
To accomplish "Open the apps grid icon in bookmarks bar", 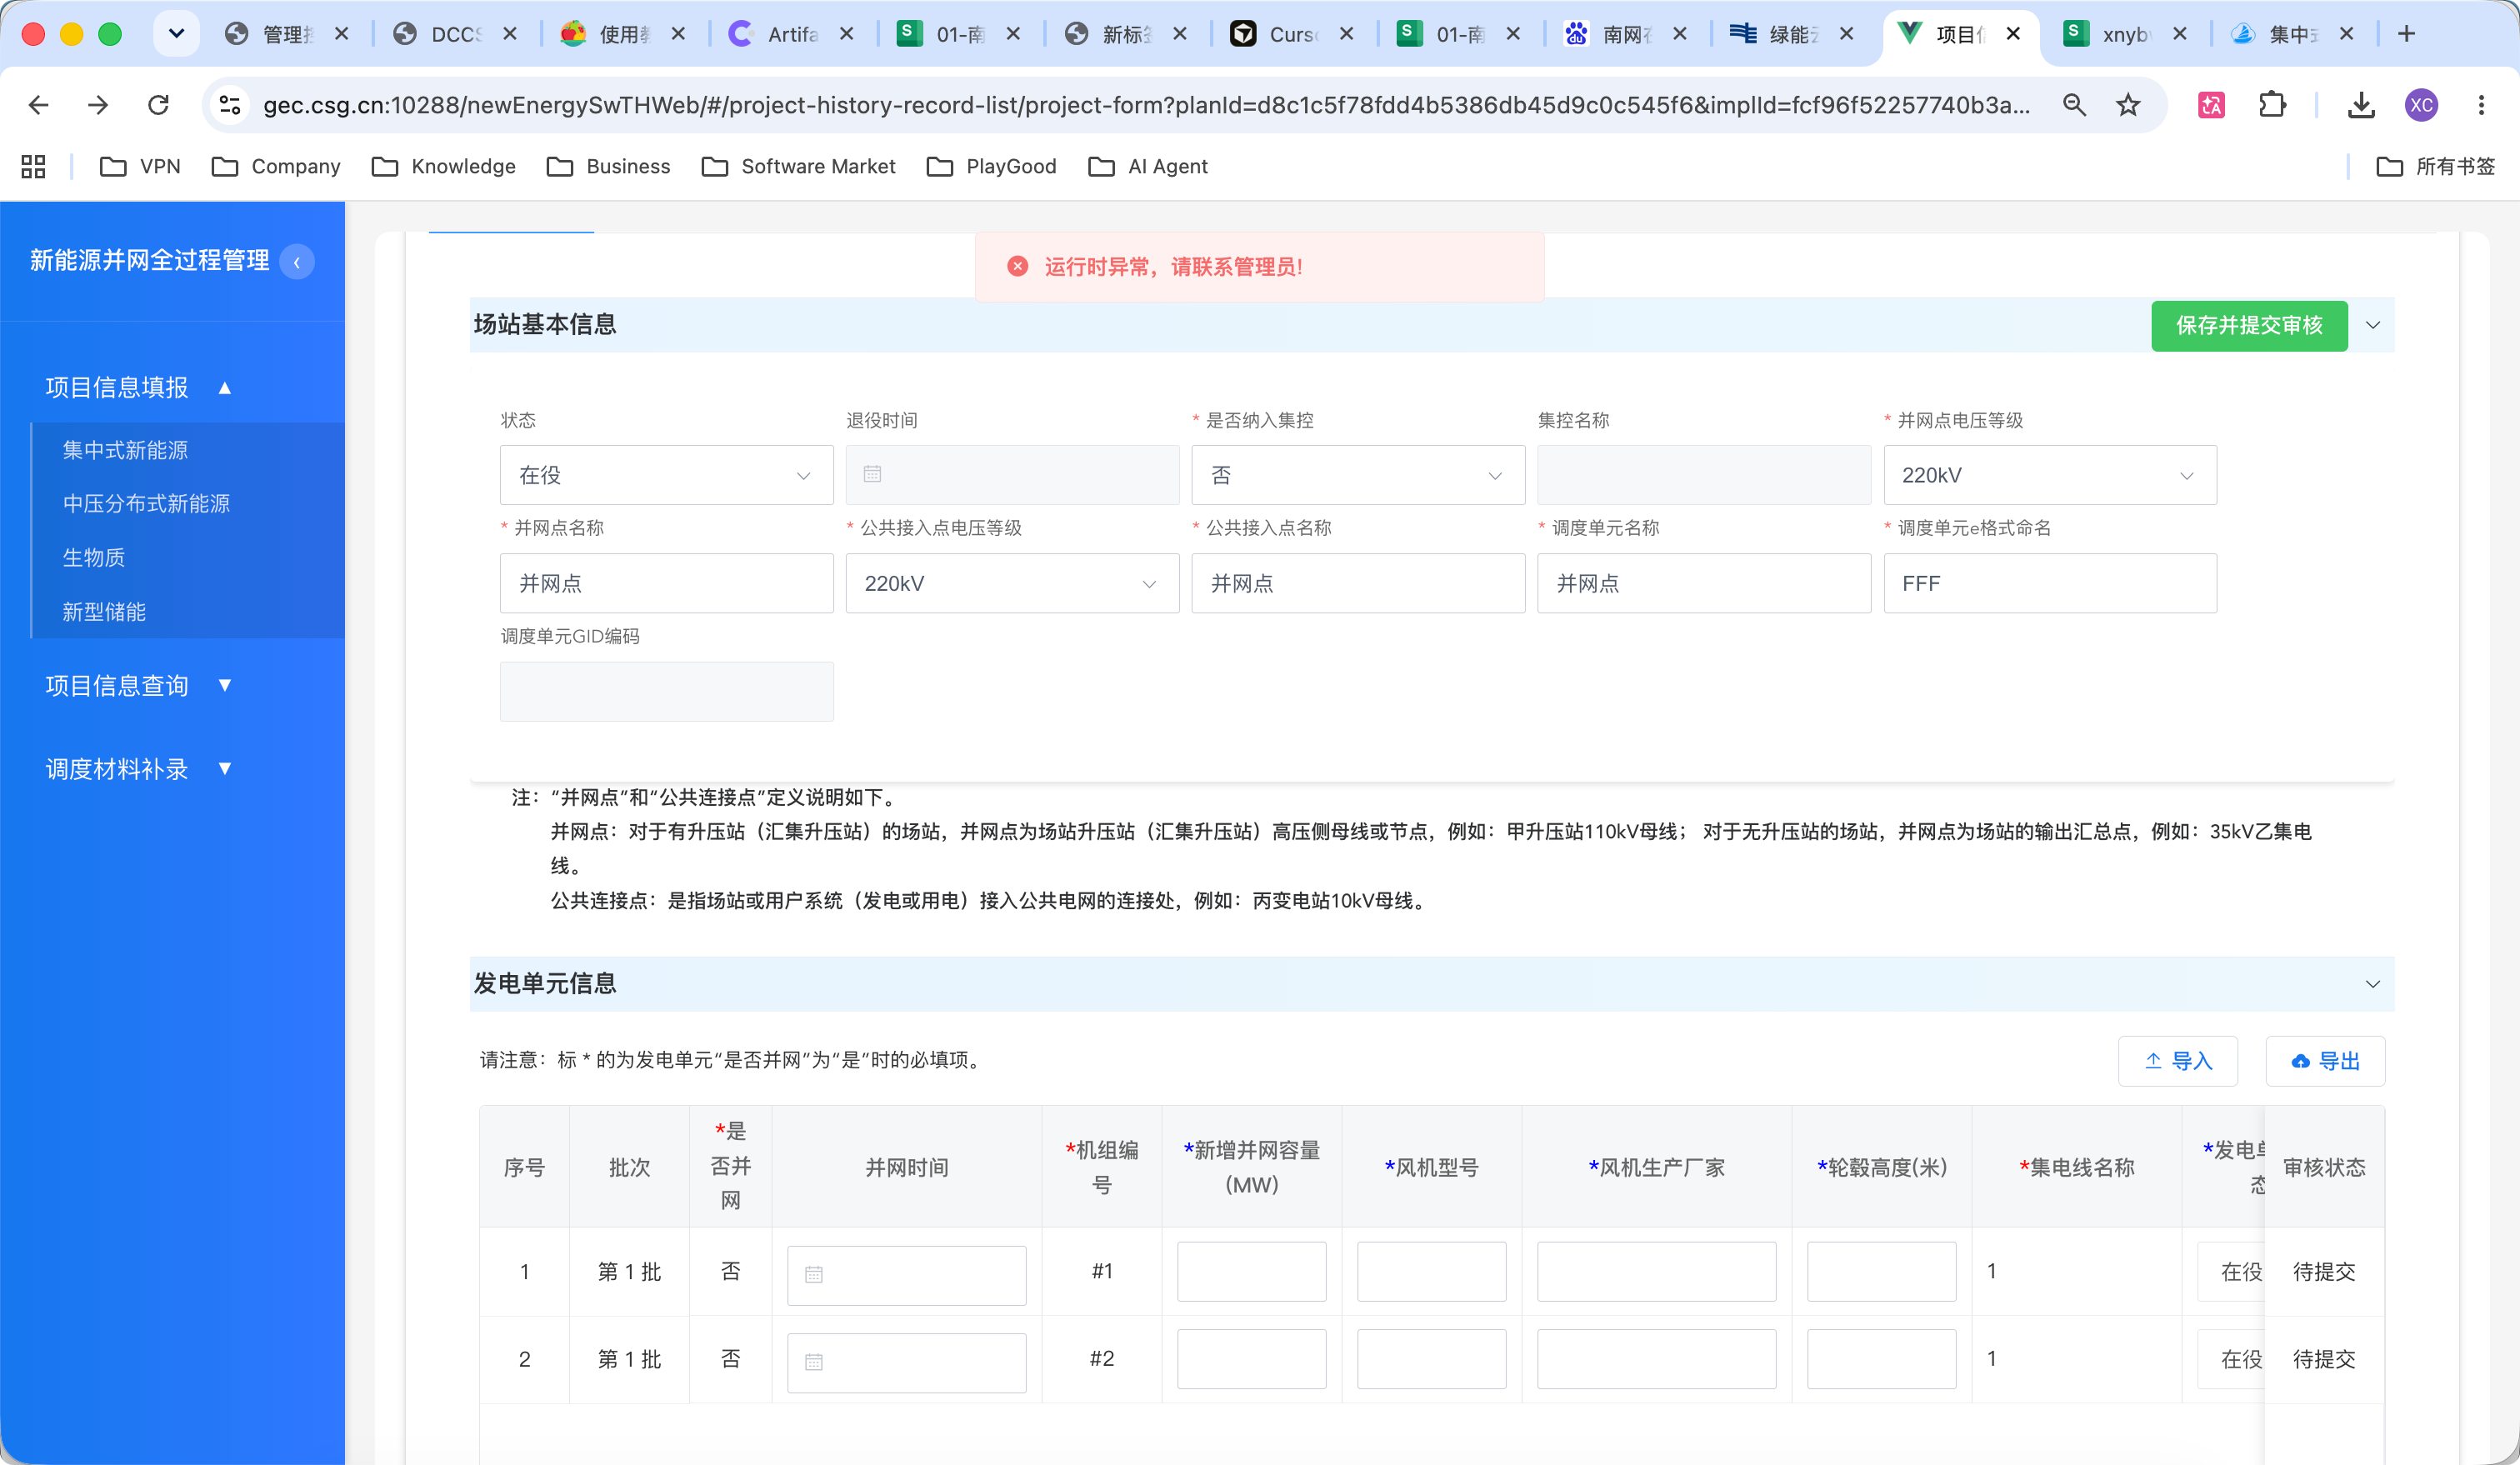I will pos(33,166).
